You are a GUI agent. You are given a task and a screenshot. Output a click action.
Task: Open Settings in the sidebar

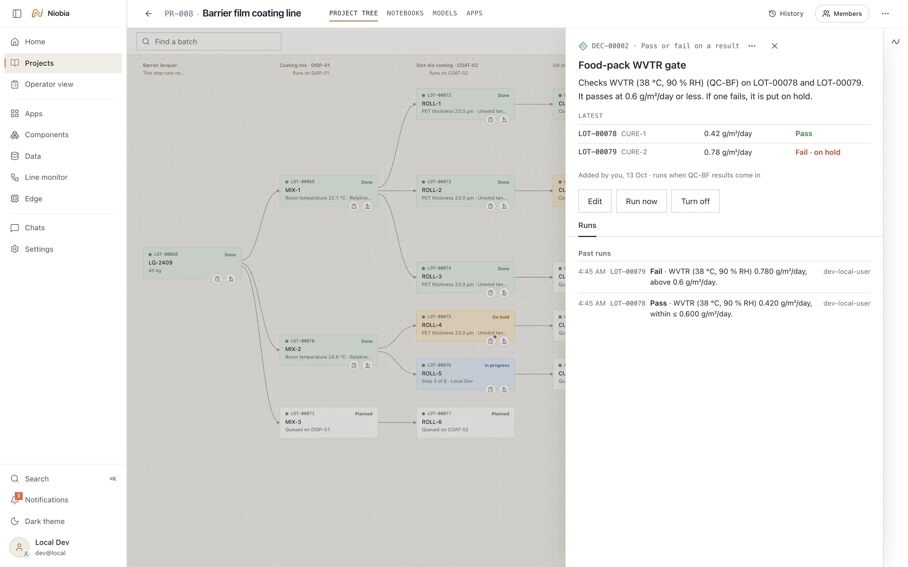[63, 249]
